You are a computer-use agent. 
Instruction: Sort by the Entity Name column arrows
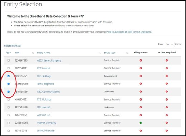[100, 53]
